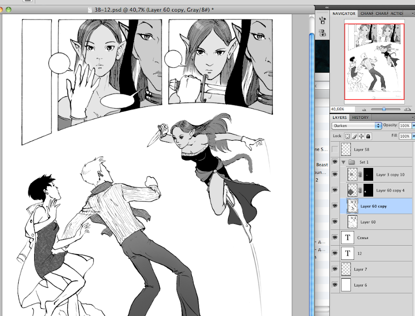
Task: Click the Navigator zoom slider handle
Action: [384, 109]
